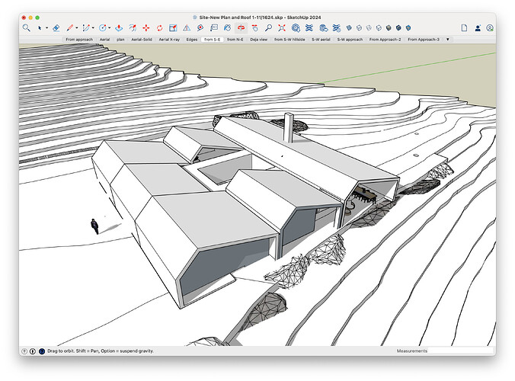Image resolution: width=515 pixels, height=381 pixels.
Task: Click the geo-location status bar icon
Action: click(24, 351)
